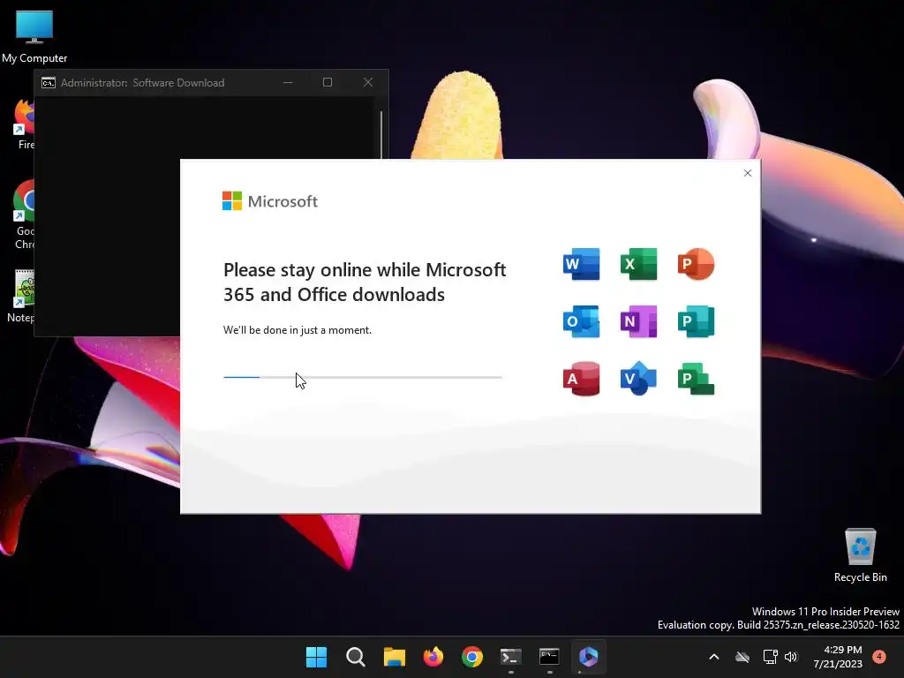Launch Google Chrome from the taskbar
The width and height of the screenshot is (904, 678).
click(x=472, y=657)
